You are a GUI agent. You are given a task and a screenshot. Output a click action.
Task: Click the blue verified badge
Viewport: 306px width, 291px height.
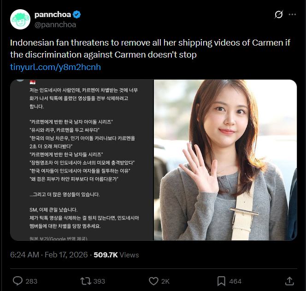coord(76,15)
